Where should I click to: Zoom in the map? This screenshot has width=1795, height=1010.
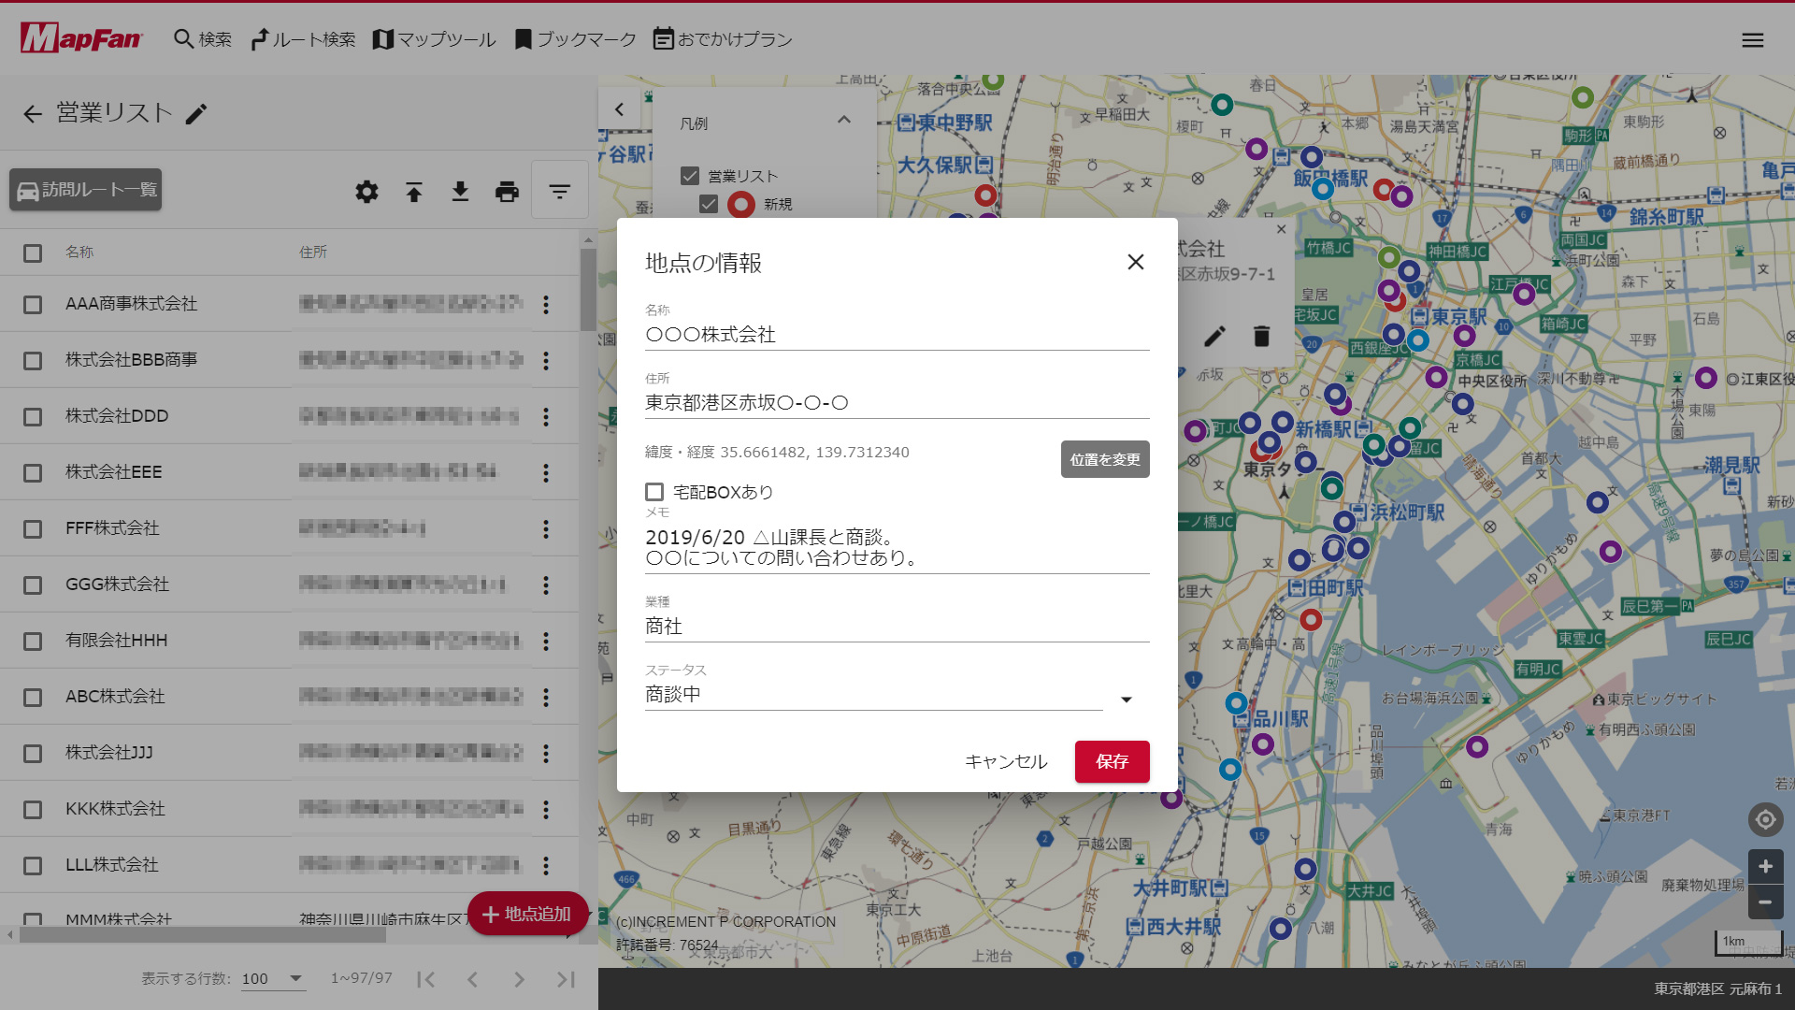click(1765, 867)
